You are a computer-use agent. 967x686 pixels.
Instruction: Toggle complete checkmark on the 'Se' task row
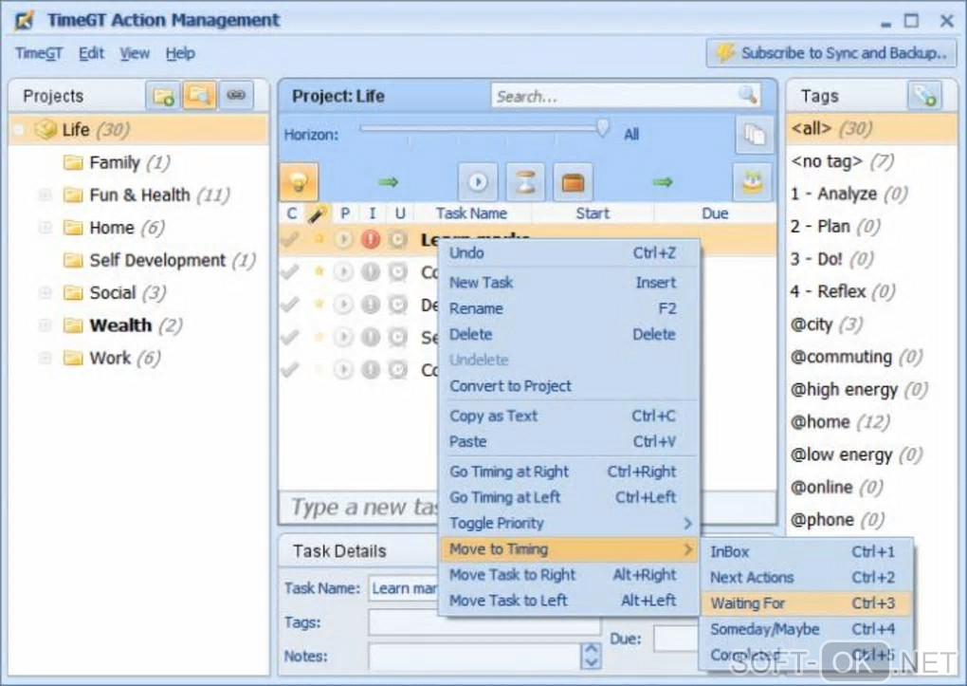[x=290, y=337]
